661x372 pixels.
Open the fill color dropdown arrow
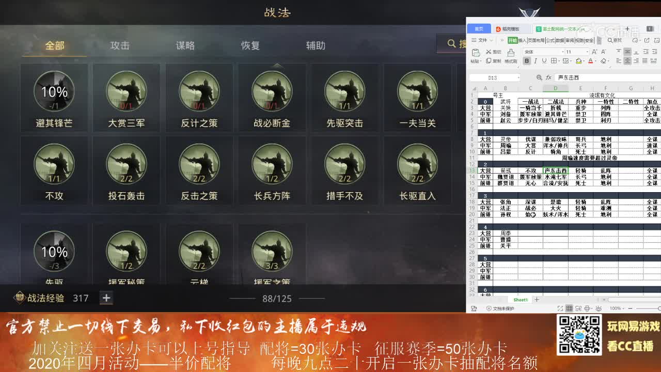[x=584, y=61]
